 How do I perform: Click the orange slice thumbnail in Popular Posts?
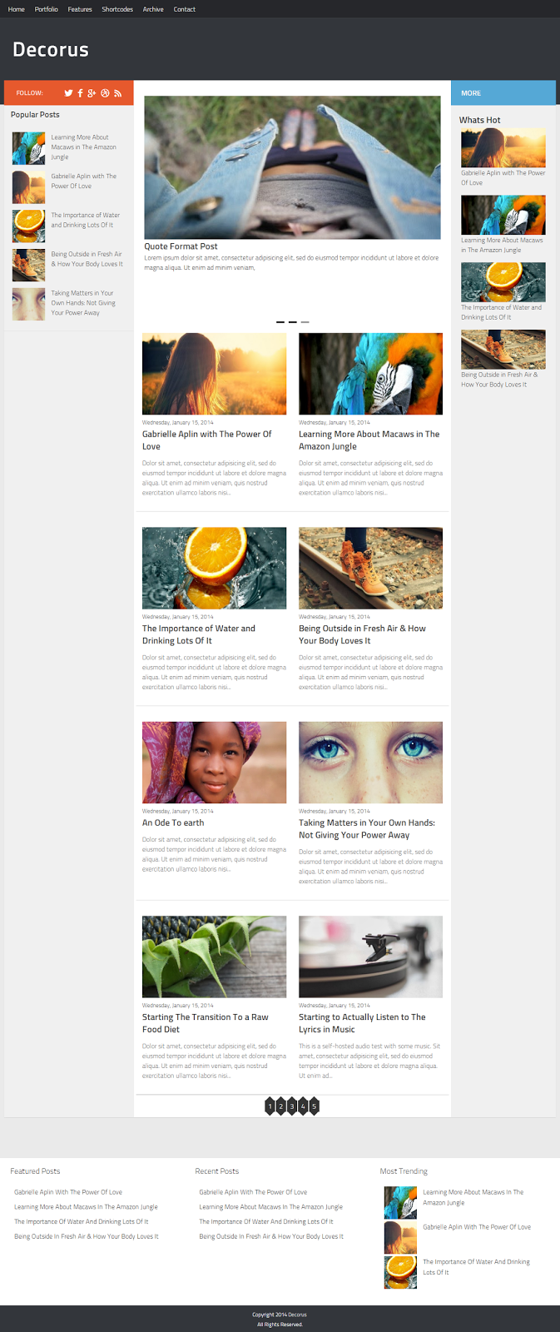(28, 226)
